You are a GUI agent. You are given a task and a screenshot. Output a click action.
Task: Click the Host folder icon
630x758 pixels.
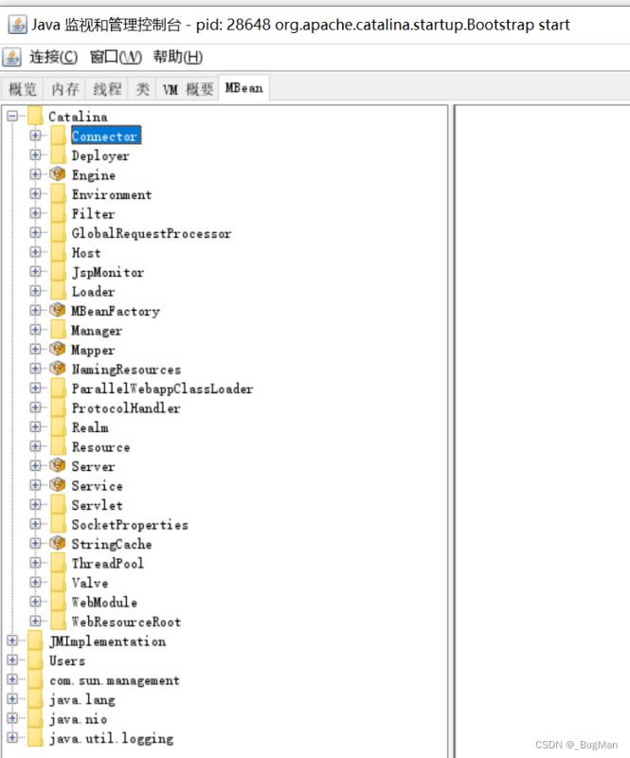(x=58, y=252)
